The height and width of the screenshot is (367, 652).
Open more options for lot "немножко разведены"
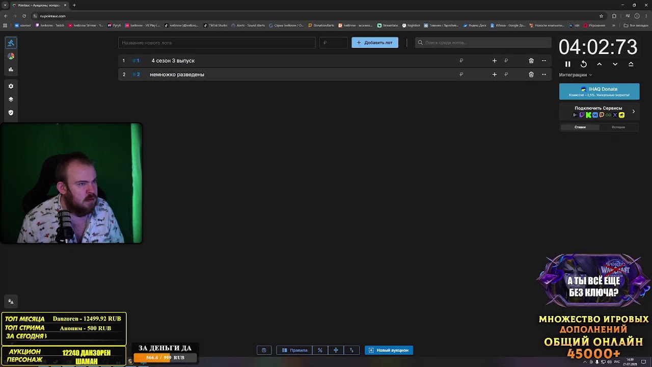(544, 74)
